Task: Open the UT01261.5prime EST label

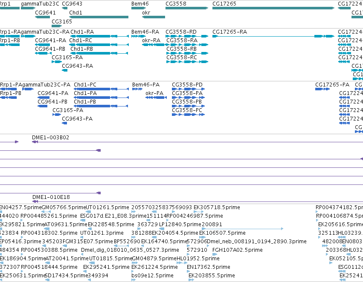Action: click(x=107, y=207)
